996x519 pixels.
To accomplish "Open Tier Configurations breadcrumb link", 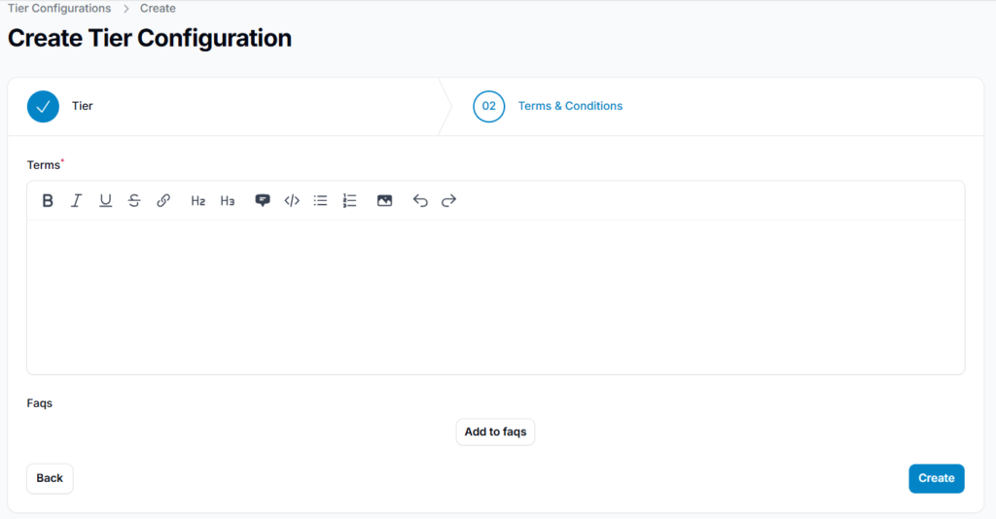I will pos(59,9).
